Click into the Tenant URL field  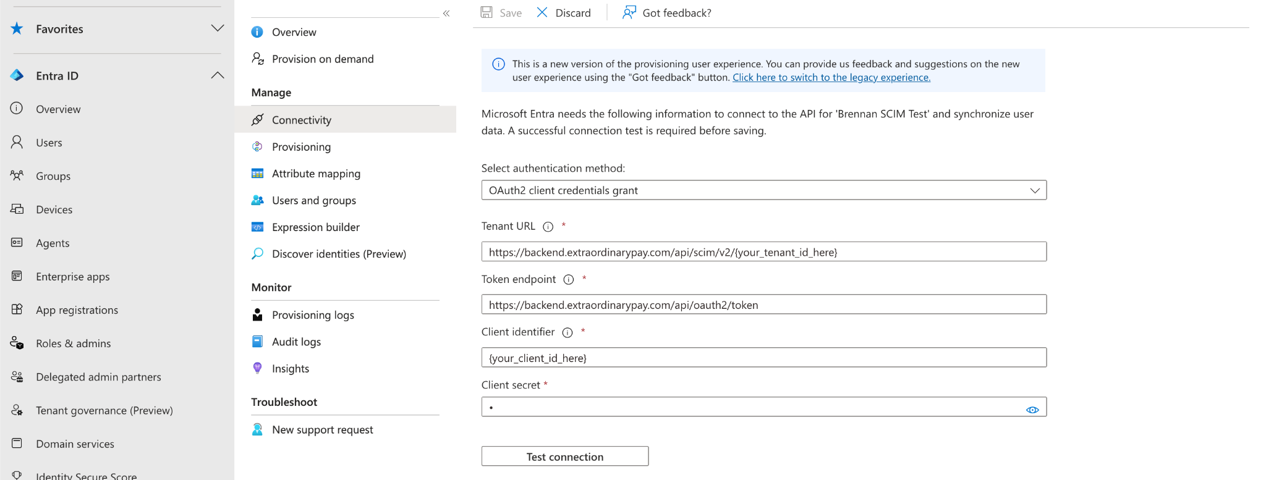tap(764, 251)
